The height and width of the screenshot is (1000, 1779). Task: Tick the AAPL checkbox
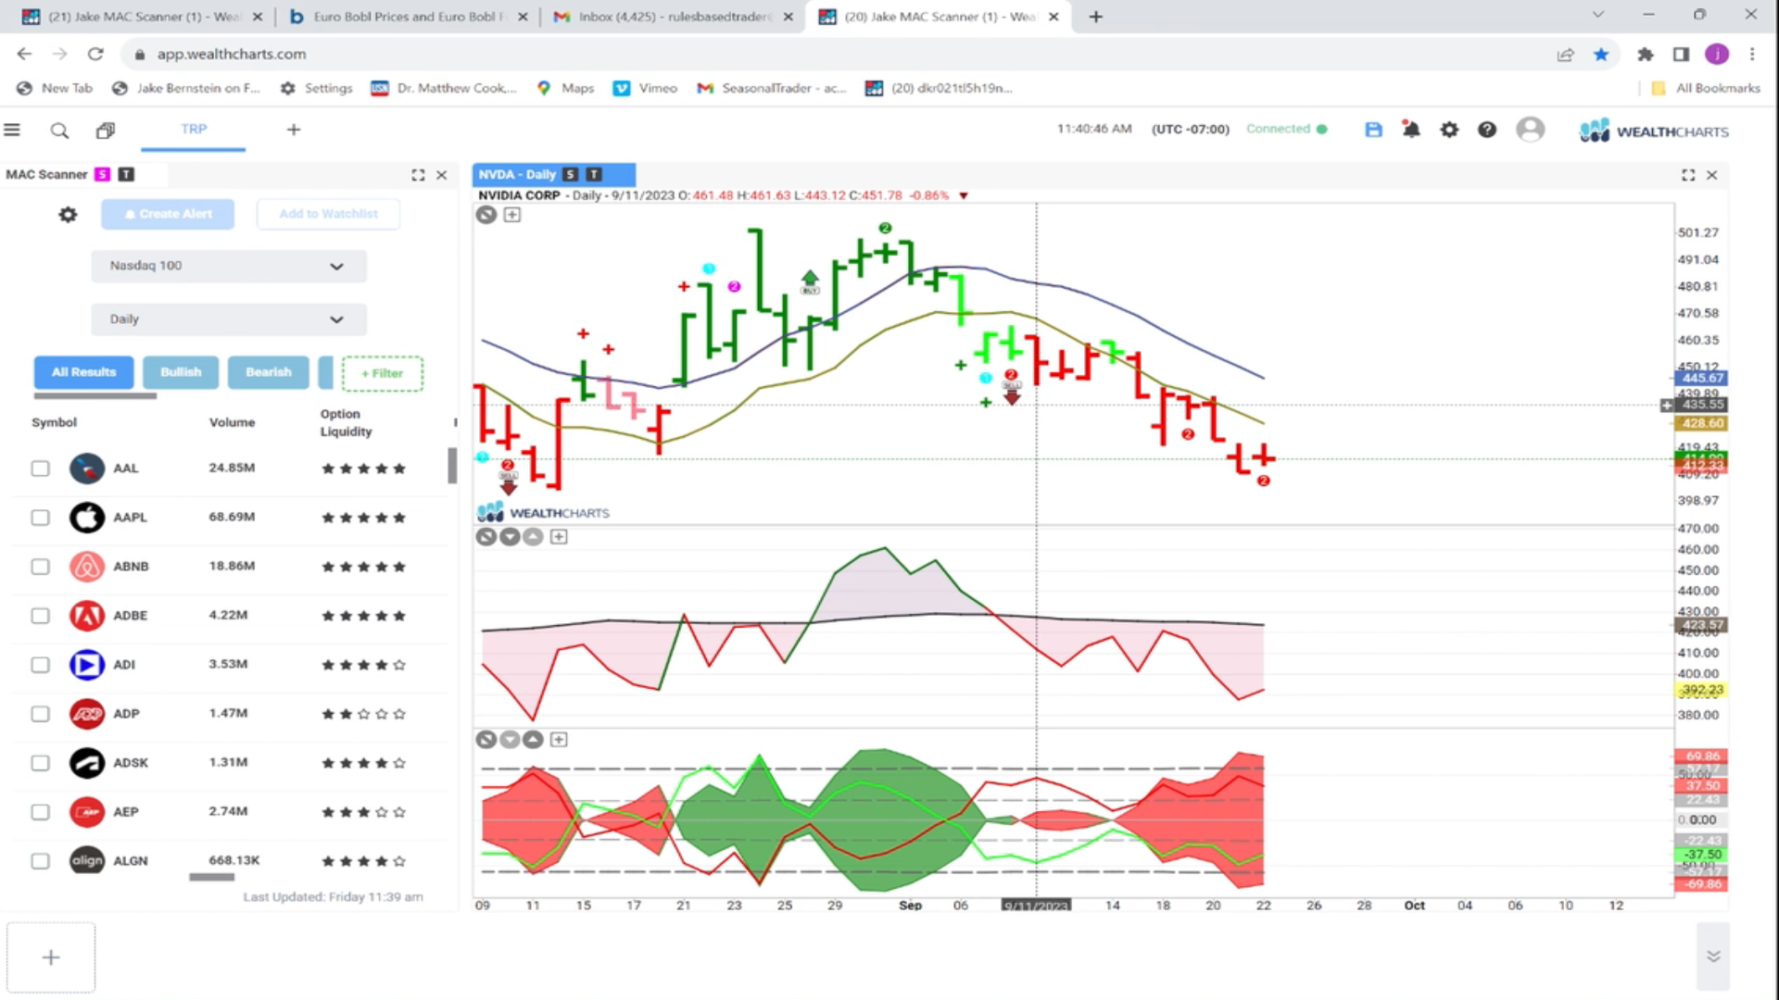tap(40, 518)
